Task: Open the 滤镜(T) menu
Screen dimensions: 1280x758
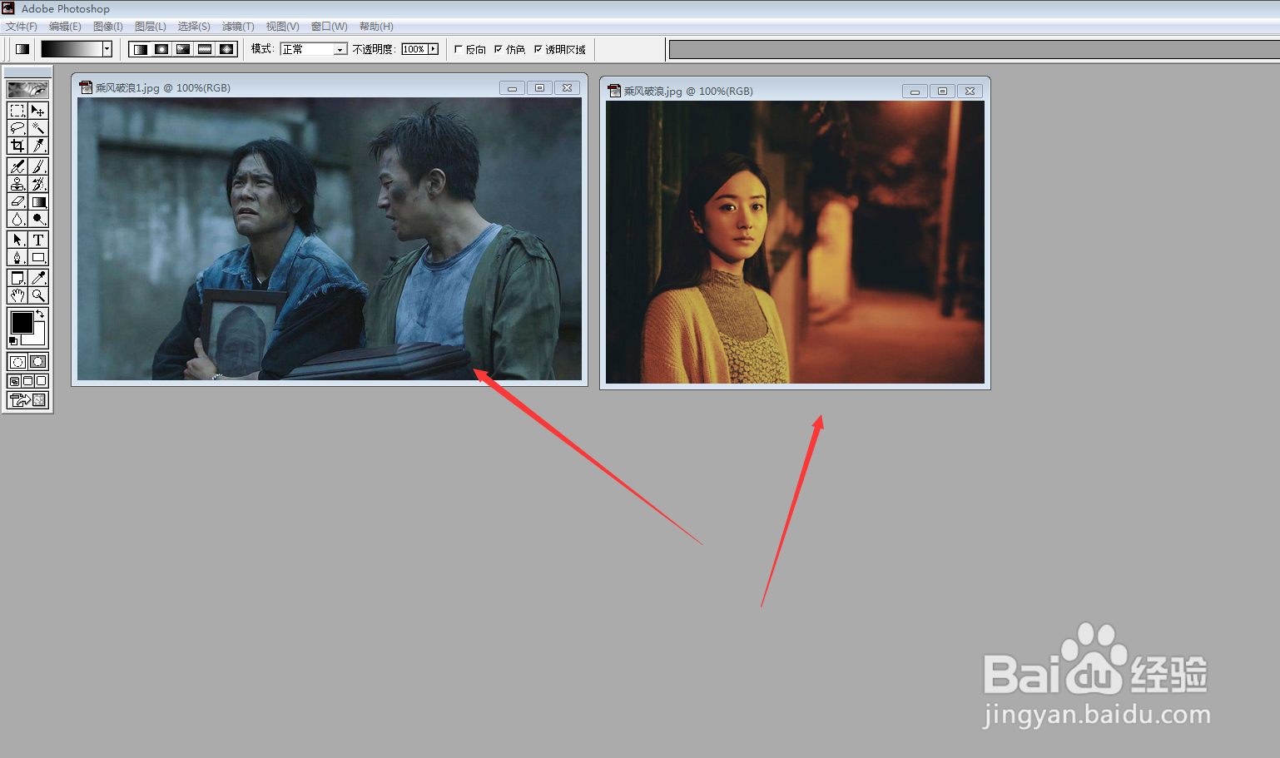Action: [x=238, y=27]
